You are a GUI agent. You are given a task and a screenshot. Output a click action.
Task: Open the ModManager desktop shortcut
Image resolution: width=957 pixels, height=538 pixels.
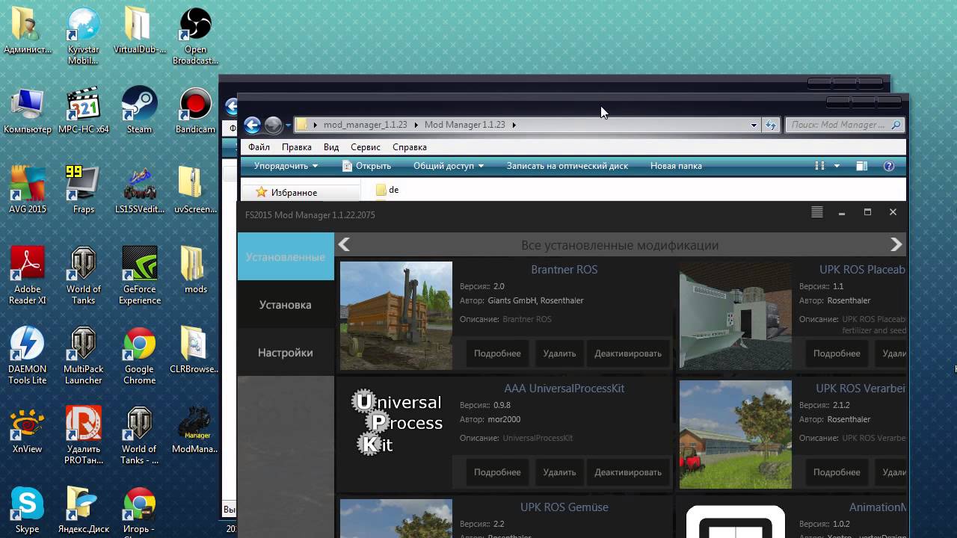[195, 430]
